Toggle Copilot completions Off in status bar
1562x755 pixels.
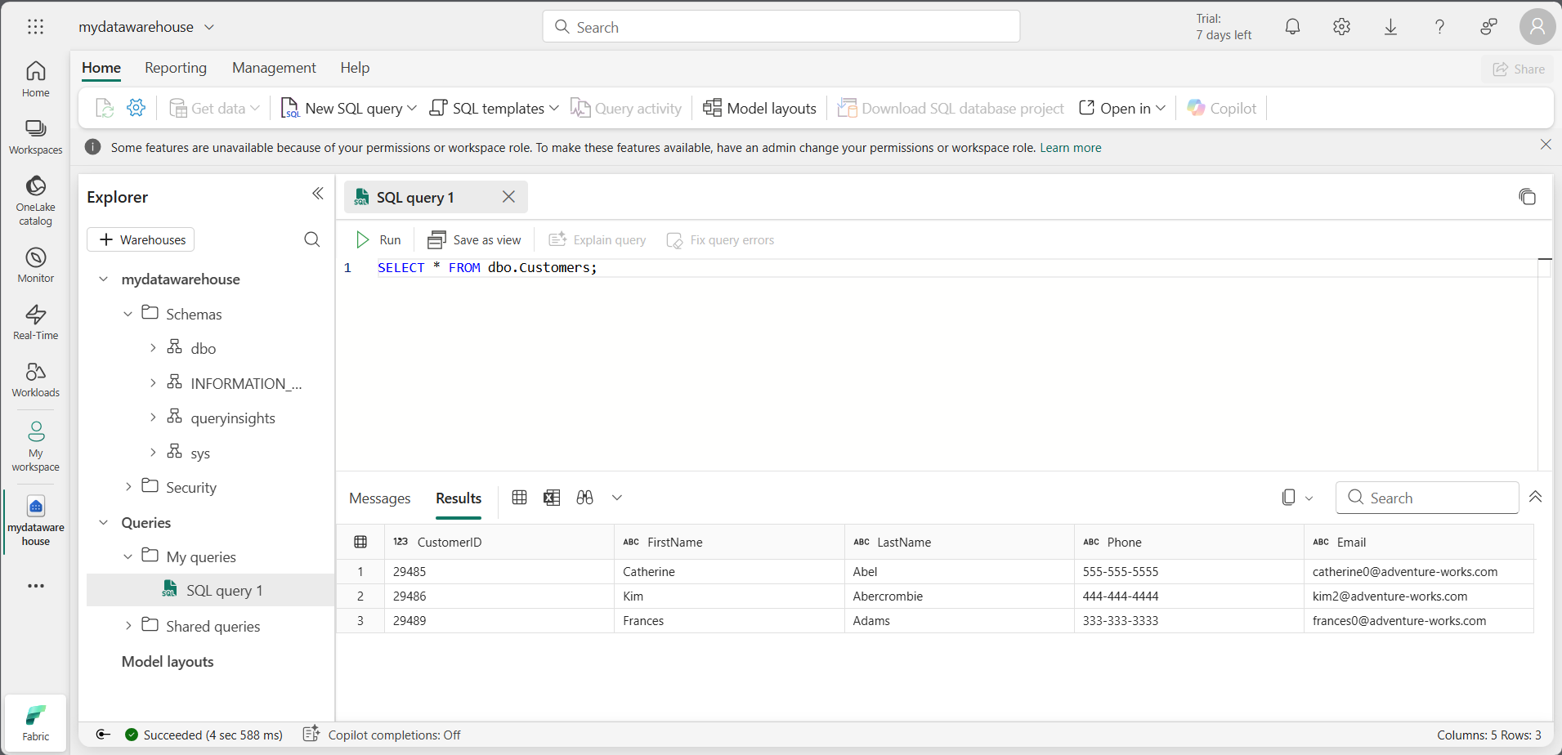click(x=382, y=735)
